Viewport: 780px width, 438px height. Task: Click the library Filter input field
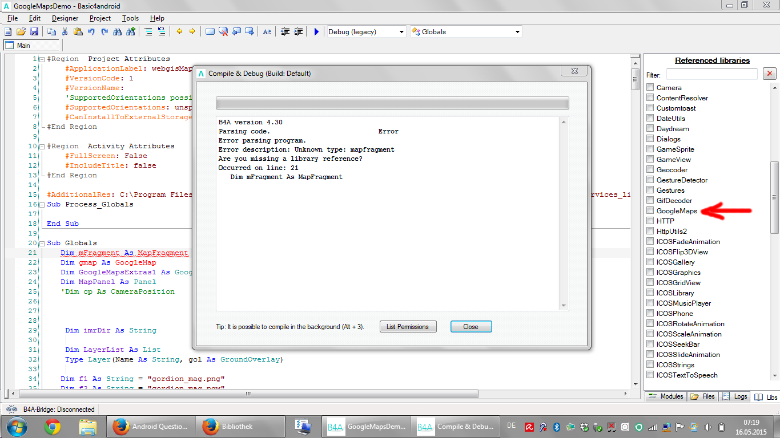tap(711, 74)
